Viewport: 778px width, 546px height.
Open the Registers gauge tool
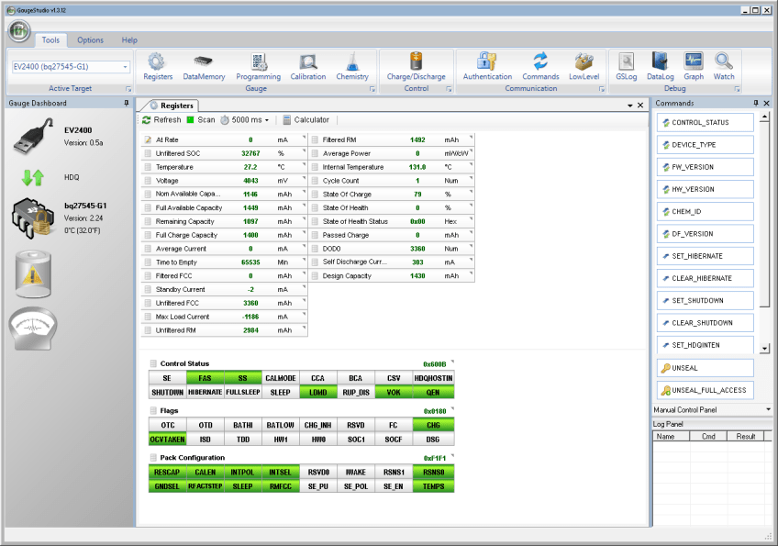point(158,65)
